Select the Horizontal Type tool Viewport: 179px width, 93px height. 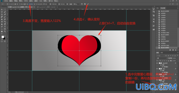pyautogui.click(x=5, y=26)
